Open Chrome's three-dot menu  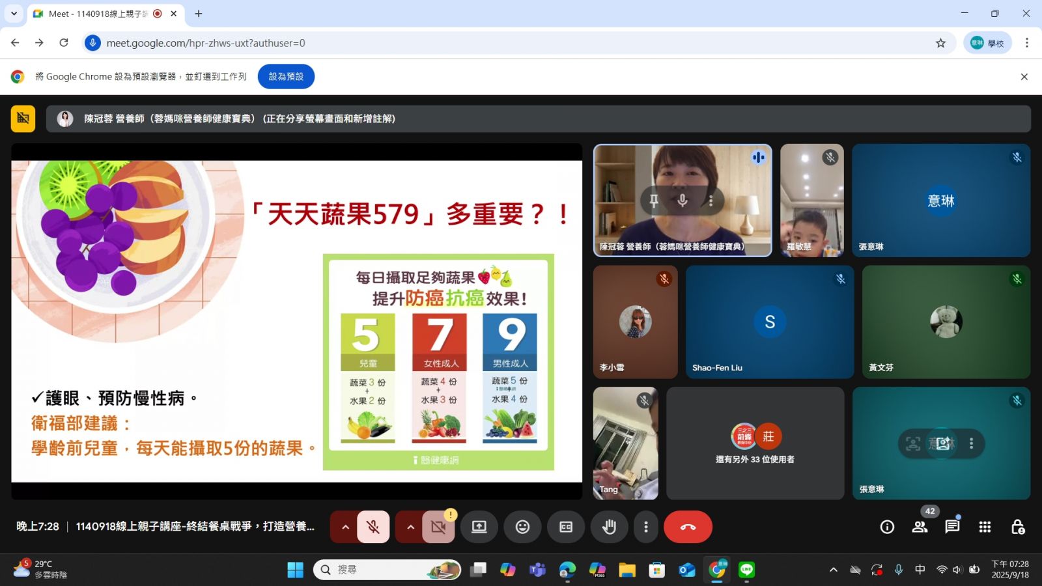click(x=1026, y=43)
